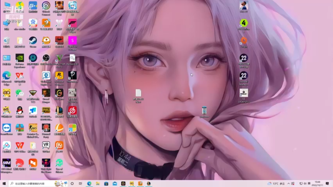Open the Wallpaper Engine shortcut
This screenshot has height=187, width=333.
pyautogui.click(x=46, y=79)
